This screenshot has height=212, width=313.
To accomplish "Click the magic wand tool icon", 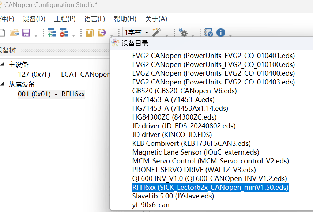I will (157, 32).
